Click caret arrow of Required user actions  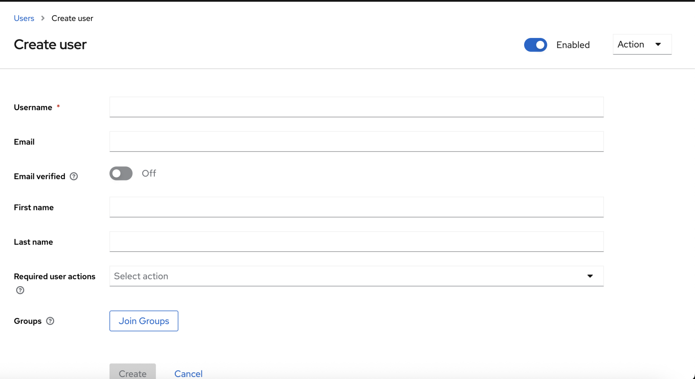[590, 276]
